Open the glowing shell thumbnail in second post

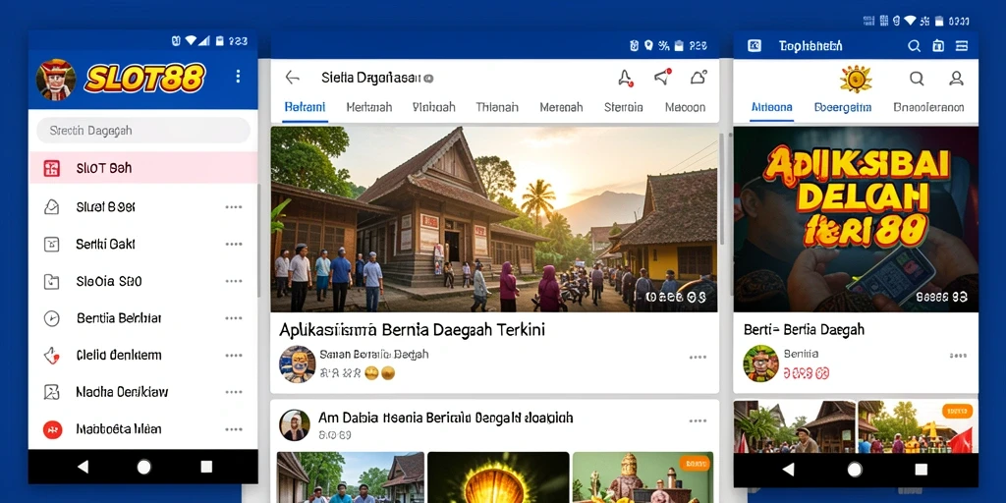click(498, 477)
